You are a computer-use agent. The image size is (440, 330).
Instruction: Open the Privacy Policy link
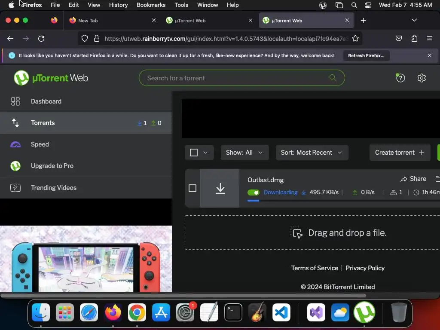coord(365,268)
